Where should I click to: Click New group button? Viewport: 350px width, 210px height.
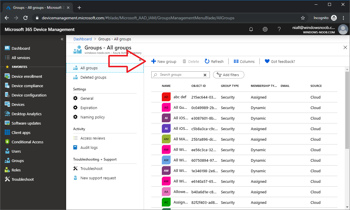(x=164, y=61)
